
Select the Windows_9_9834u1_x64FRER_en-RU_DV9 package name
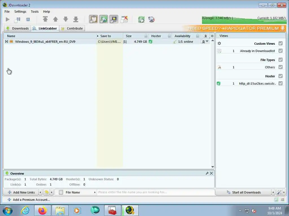(45, 42)
